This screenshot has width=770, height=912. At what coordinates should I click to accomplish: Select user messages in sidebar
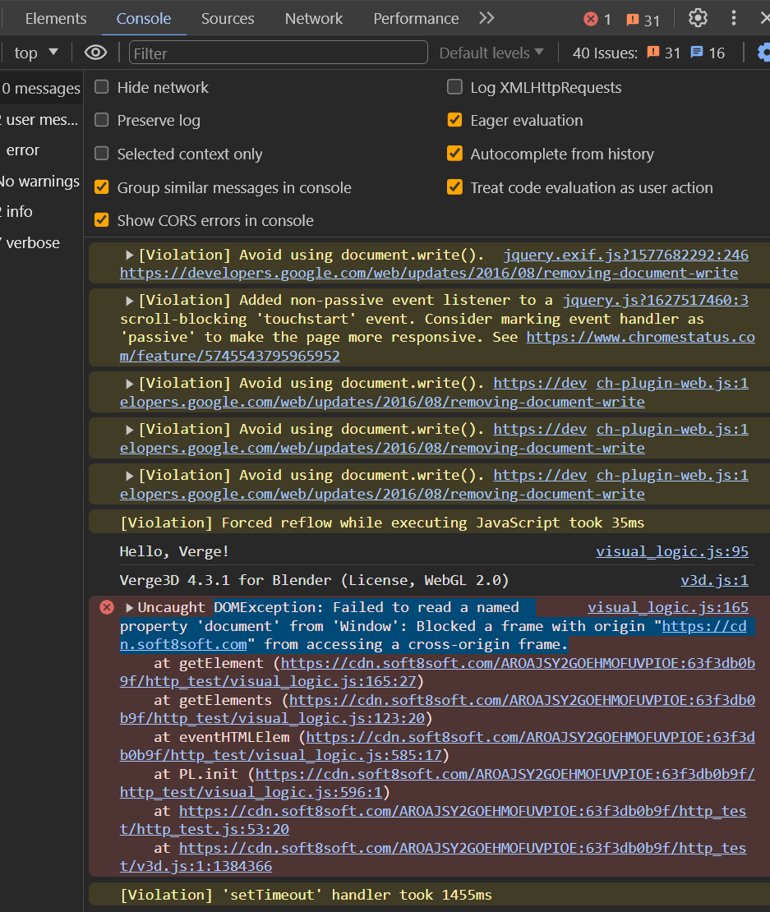[41, 120]
